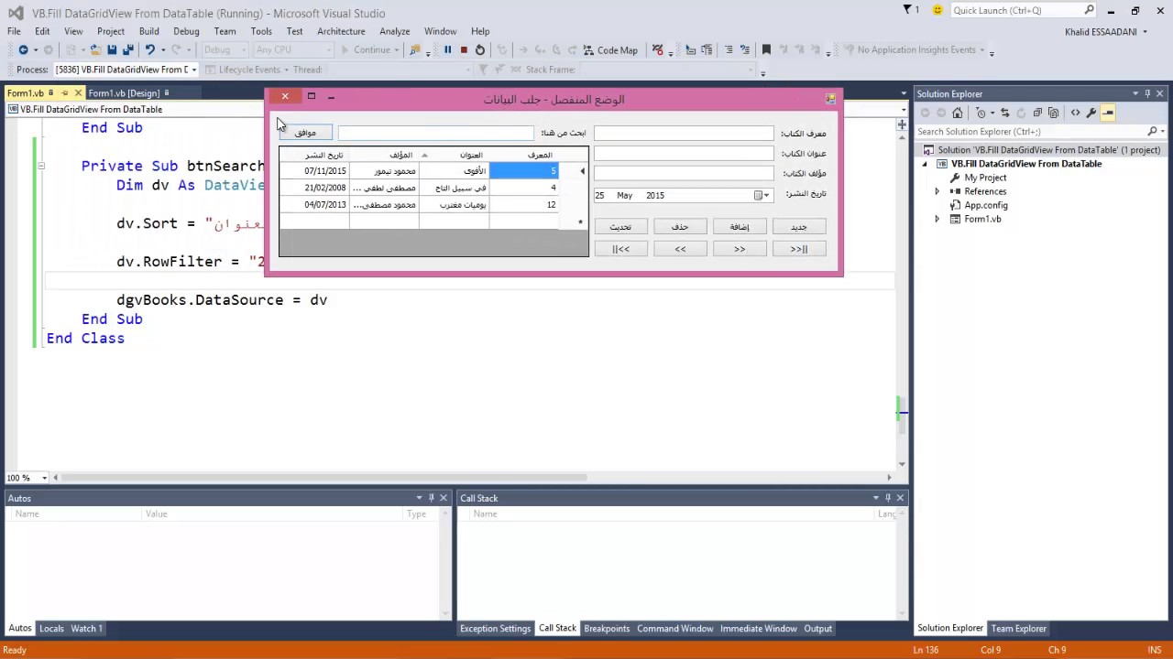Stop debugging with the red square icon
The height and width of the screenshot is (659, 1173).
click(x=464, y=50)
